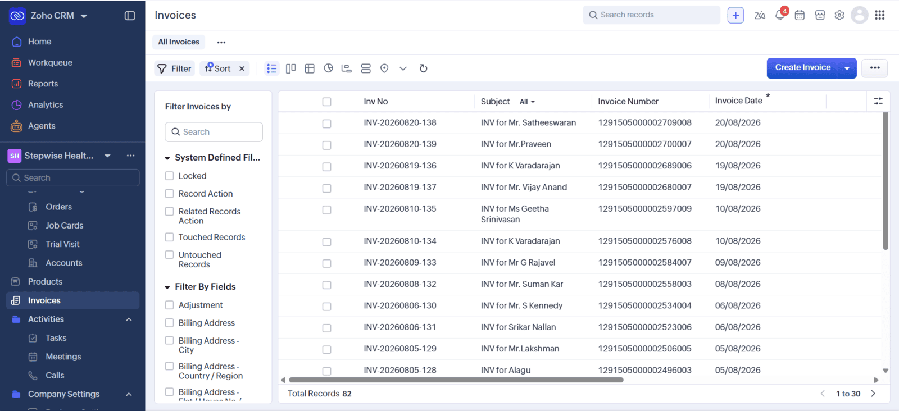Enable the Locked filter checkbox
Screen dimensions: 899x411
[x=169, y=176]
